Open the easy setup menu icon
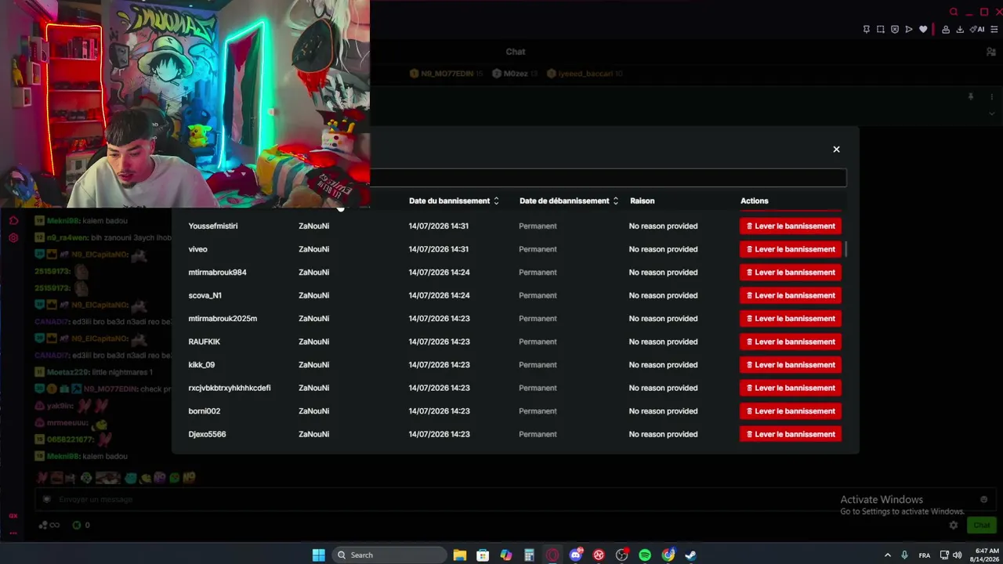1003x564 pixels. [x=994, y=30]
